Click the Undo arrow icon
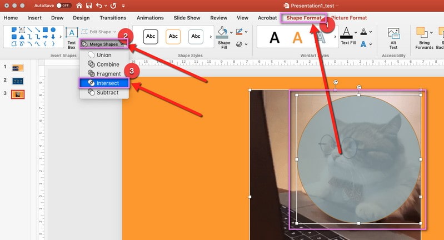Viewport: 444px width, 240px height. click(100, 6)
